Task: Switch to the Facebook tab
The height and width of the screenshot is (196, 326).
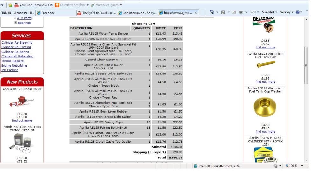Action: (x=56, y=13)
